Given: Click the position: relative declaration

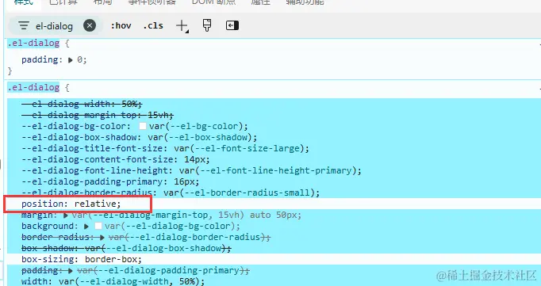Looking at the screenshot, I should point(71,204).
